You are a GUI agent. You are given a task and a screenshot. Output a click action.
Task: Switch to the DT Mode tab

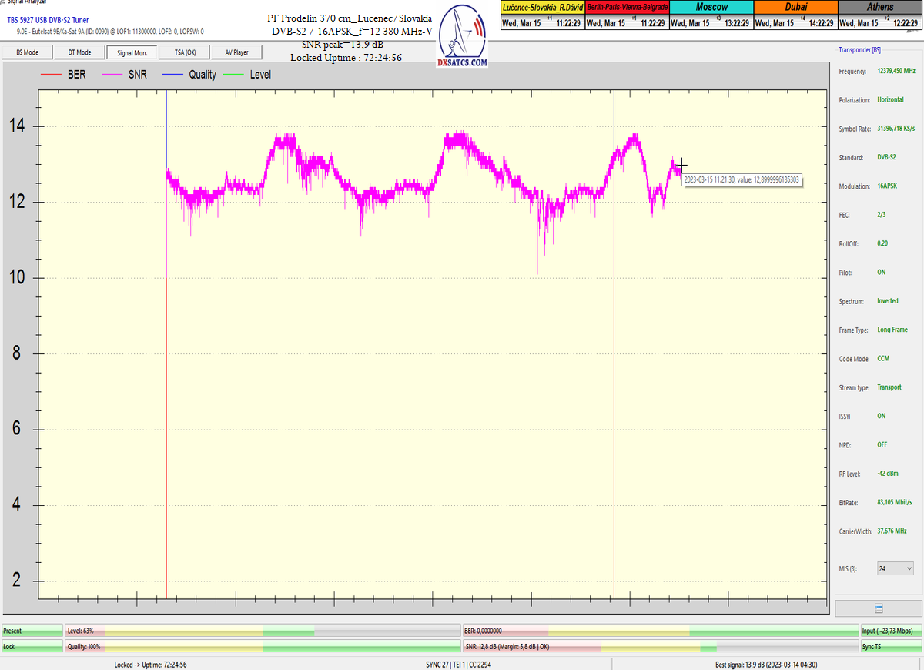(x=79, y=52)
